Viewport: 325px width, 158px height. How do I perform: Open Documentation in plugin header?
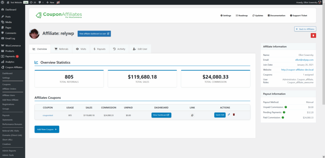276,16
